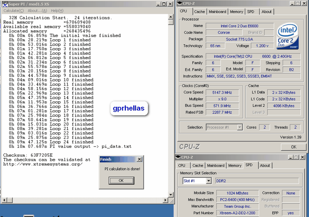Click the Technology value 65 nm
309x217 pixels.
(215, 46)
